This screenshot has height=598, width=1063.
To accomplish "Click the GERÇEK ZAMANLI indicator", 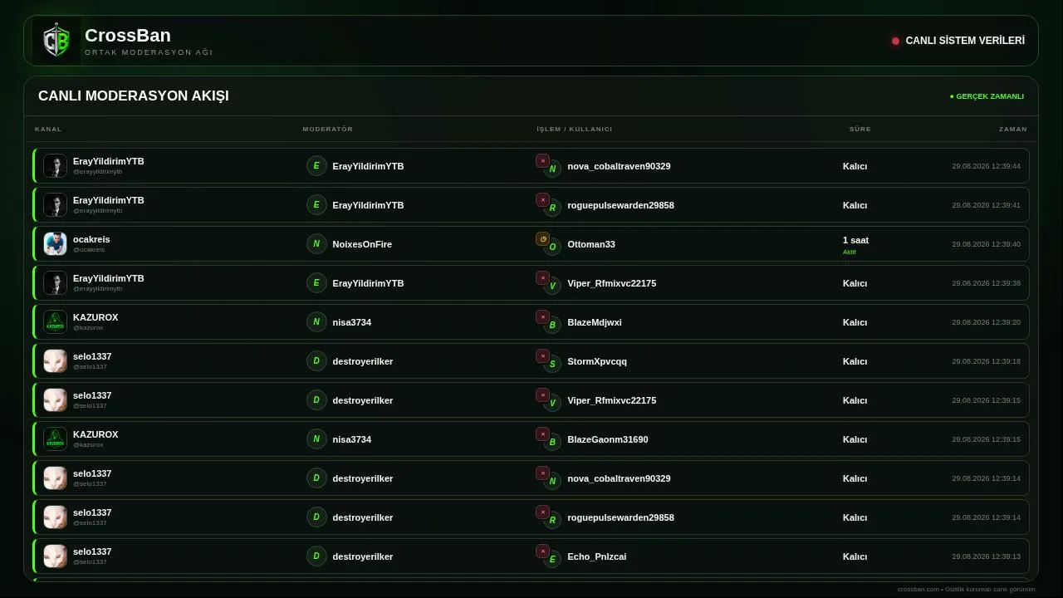I will point(987,96).
